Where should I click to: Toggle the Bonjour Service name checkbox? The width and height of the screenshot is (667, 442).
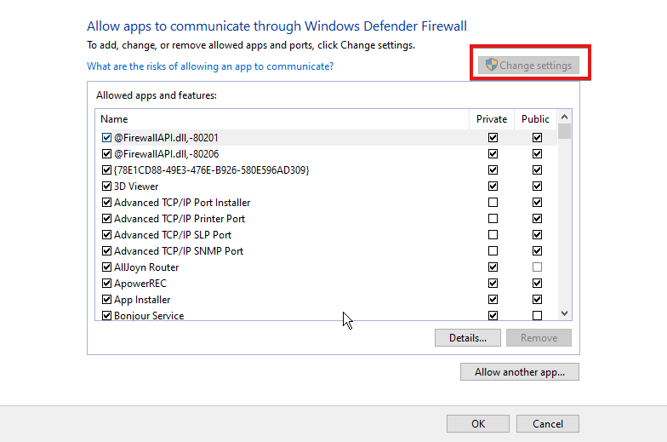pos(106,315)
